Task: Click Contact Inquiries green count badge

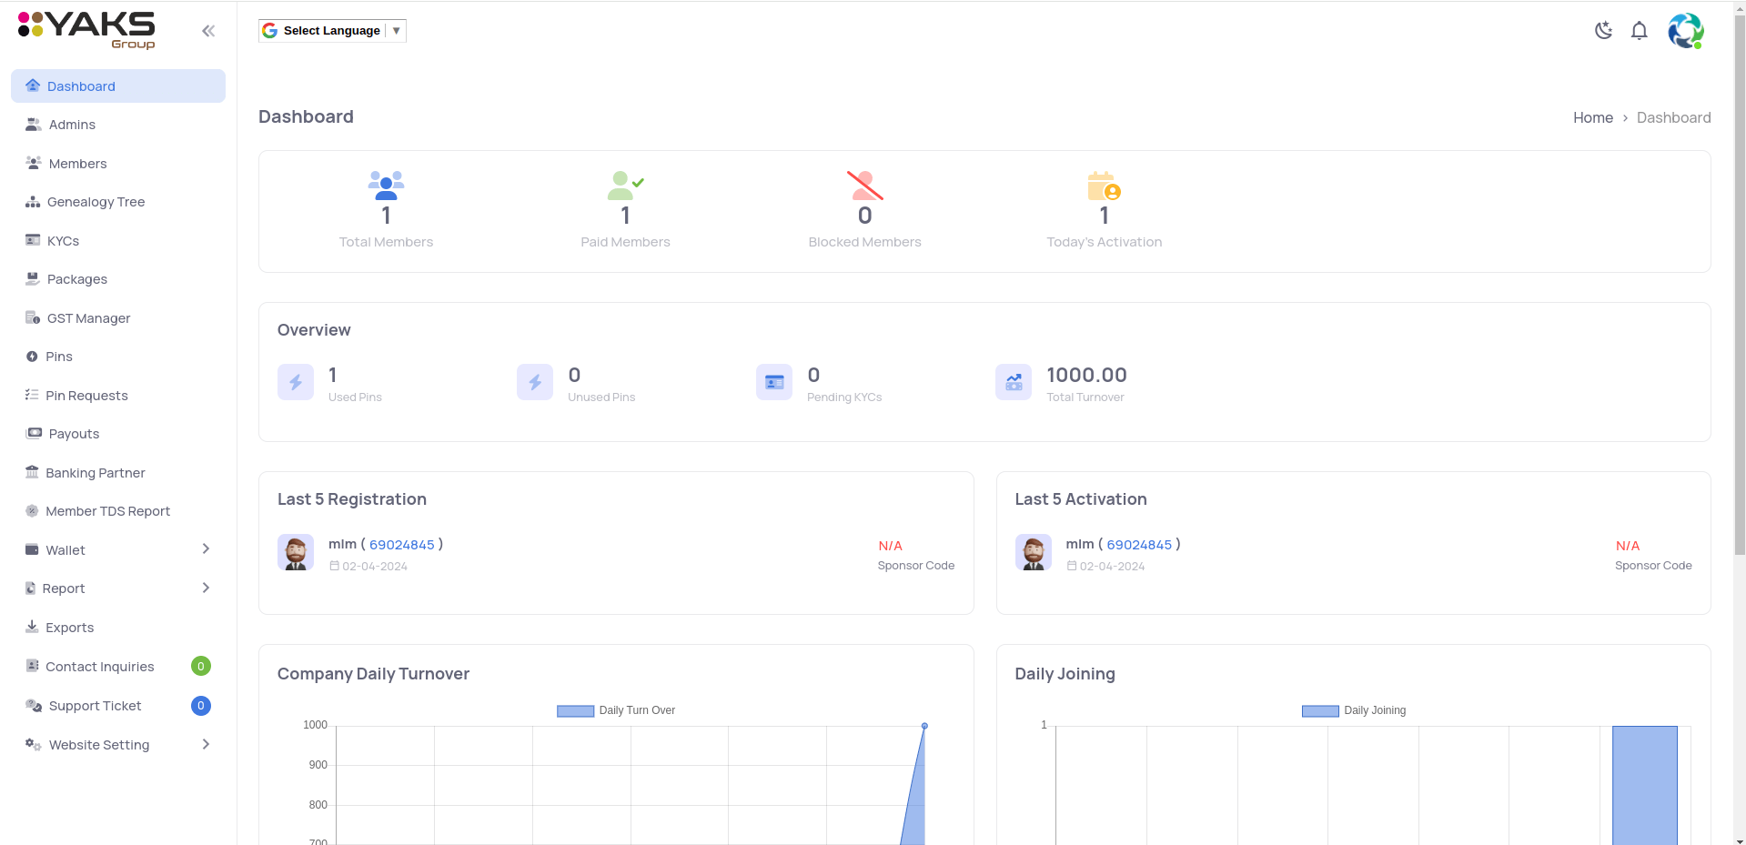Action: tap(201, 667)
